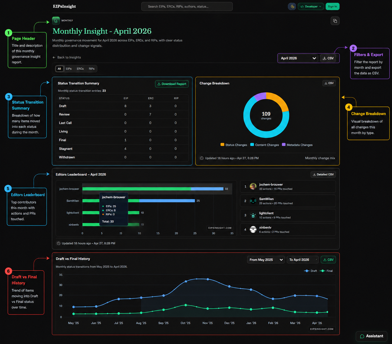Viewport: 392px width, 344px height.
Task: Click SamWilen's avatar icon
Action: click(x=253, y=201)
